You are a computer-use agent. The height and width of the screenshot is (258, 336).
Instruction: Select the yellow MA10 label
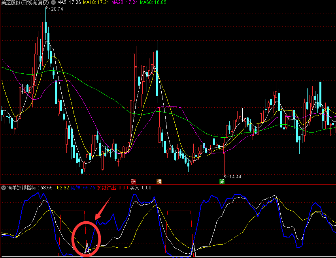point(96,2)
